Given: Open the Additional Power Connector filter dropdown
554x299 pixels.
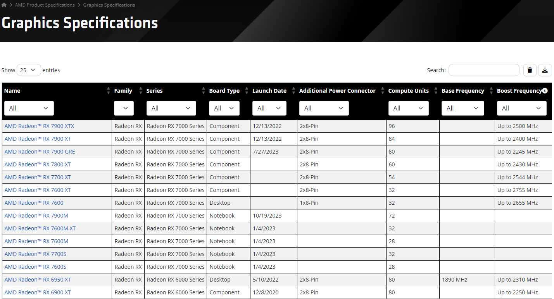Looking at the screenshot, I should (x=324, y=108).
